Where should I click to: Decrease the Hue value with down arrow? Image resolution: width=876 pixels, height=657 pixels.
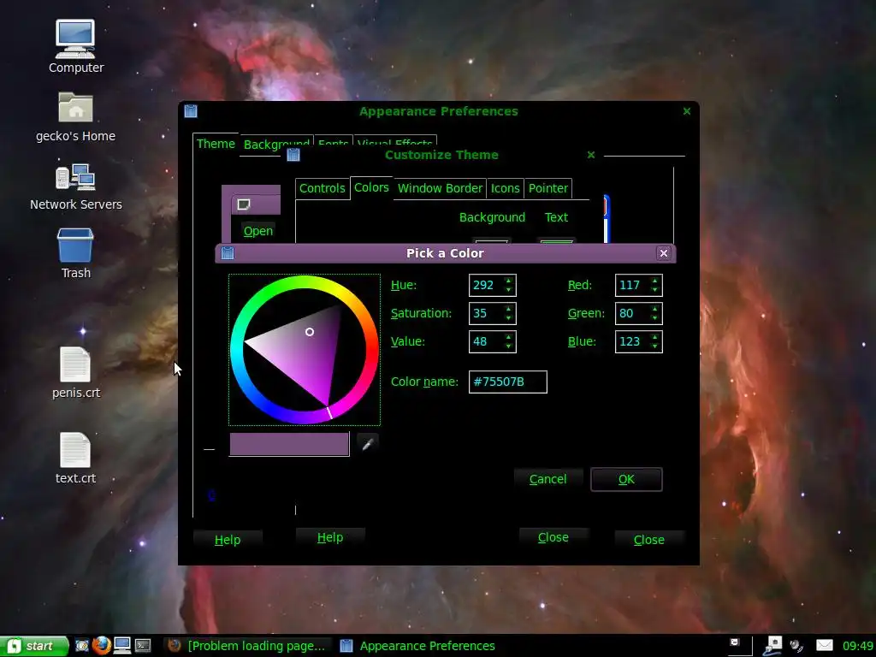[x=508, y=290]
